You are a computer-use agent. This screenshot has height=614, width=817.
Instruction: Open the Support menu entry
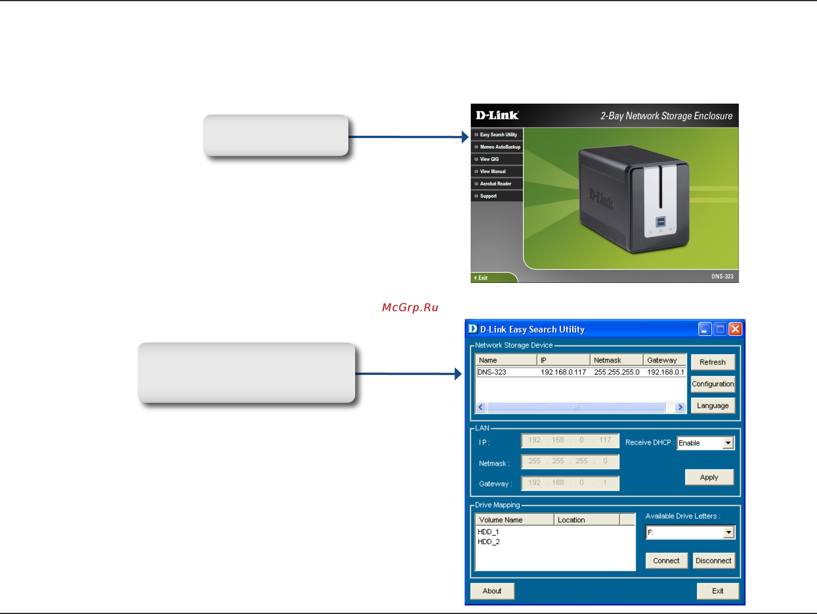click(497, 196)
